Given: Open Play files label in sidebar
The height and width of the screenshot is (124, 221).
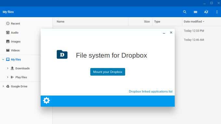Looking at the screenshot, I should (x=21, y=77).
